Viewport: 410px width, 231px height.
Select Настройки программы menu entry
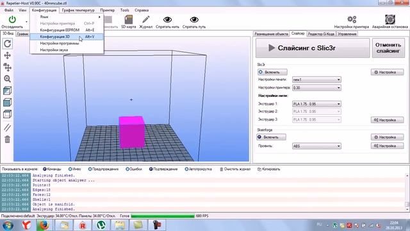(67, 43)
